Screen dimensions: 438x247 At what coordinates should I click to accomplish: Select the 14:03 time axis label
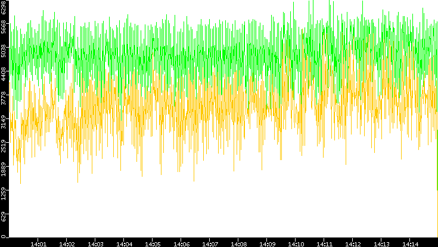pyautogui.click(x=95, y=244)
